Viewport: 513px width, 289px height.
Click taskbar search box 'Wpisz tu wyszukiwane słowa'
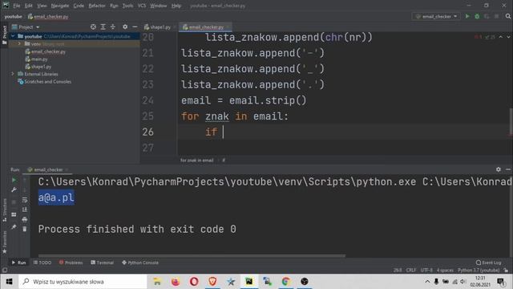[x=83, y=282]
